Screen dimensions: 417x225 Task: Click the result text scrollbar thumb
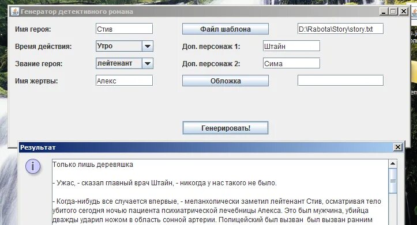[x=393, y=181]
